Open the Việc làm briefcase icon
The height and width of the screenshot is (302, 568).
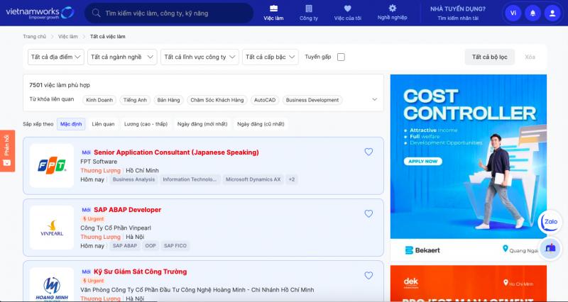[273, 9]
